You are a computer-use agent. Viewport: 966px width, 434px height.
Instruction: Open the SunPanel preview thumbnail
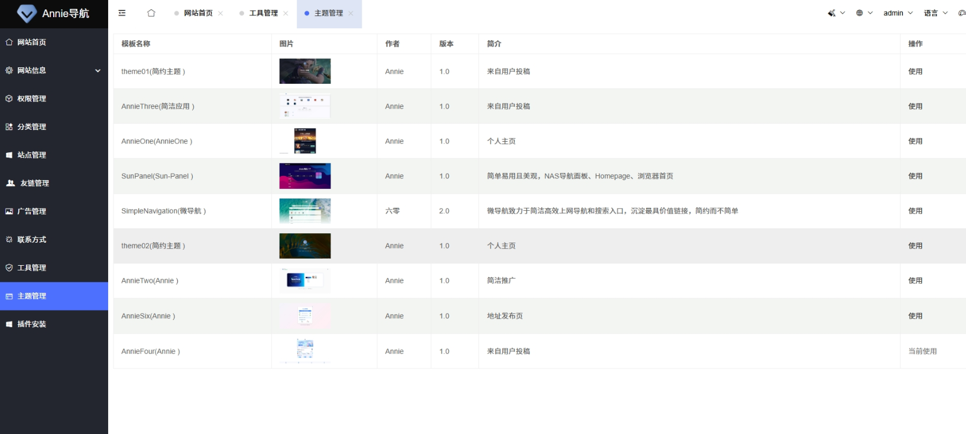[x=305, y=176]
